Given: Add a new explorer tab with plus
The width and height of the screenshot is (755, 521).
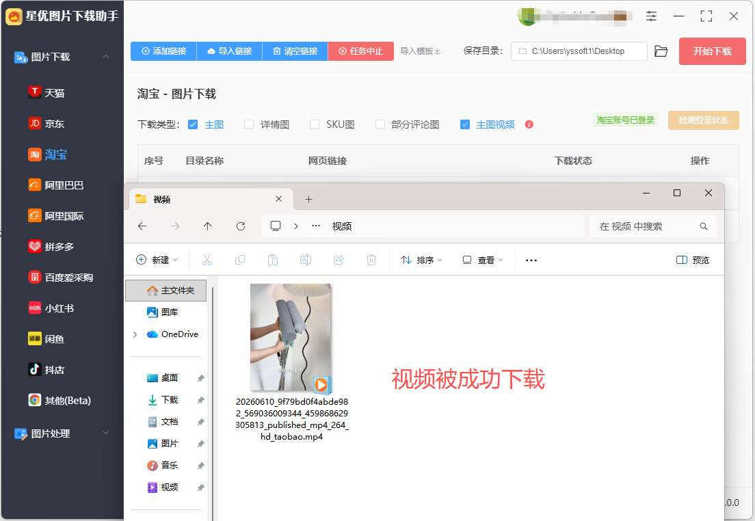Looking at the screenshot, I should pyautogui.click(x=308, y=200).
